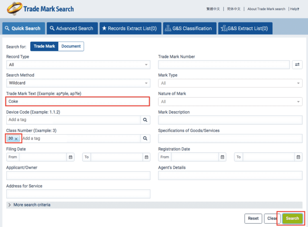Remove the class 30 tag
Viewport: 308px width, 227px height.
pyautogui.click(x=16, y=139)
